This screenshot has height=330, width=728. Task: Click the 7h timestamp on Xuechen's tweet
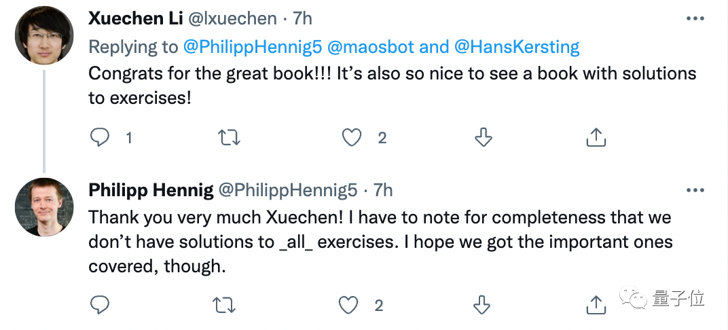coord(302,18)
